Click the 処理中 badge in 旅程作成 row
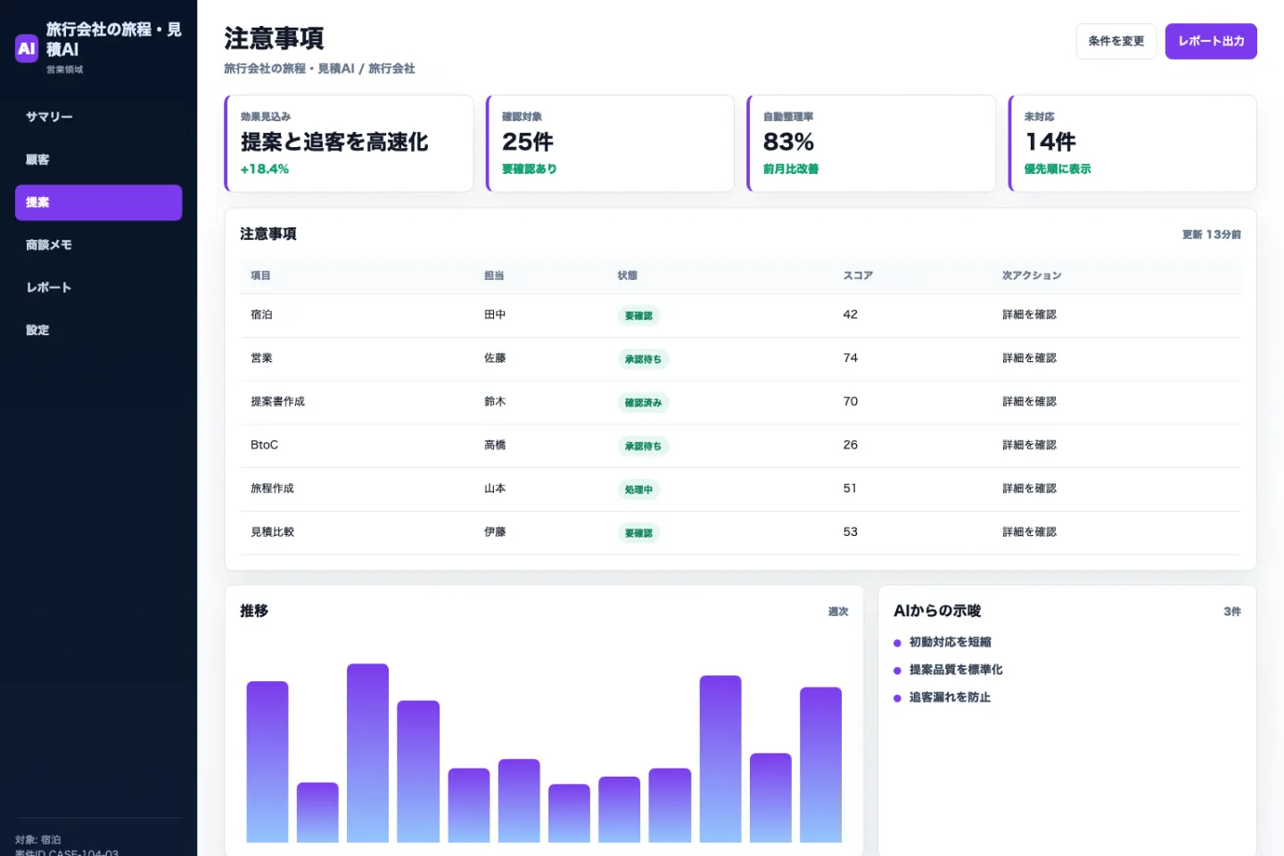Viewport: 1284px width, 856px height. tap(638, 490)
